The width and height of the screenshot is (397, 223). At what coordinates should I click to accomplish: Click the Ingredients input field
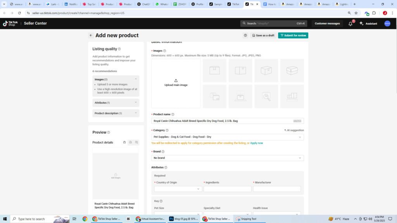coord(227,189)
